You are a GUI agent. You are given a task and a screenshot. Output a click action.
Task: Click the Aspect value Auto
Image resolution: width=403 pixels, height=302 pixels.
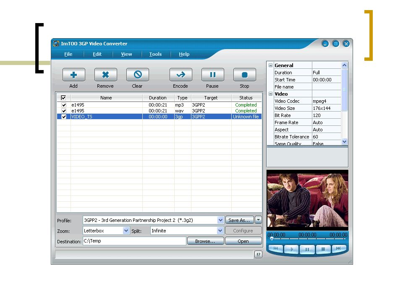tap(327, 130)
